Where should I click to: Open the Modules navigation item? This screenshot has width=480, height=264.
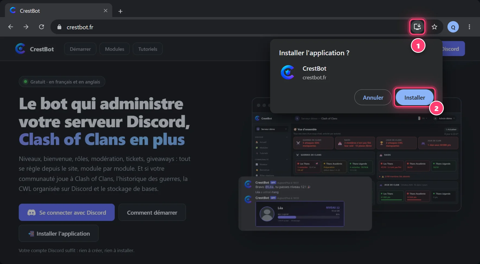(114, 49)
